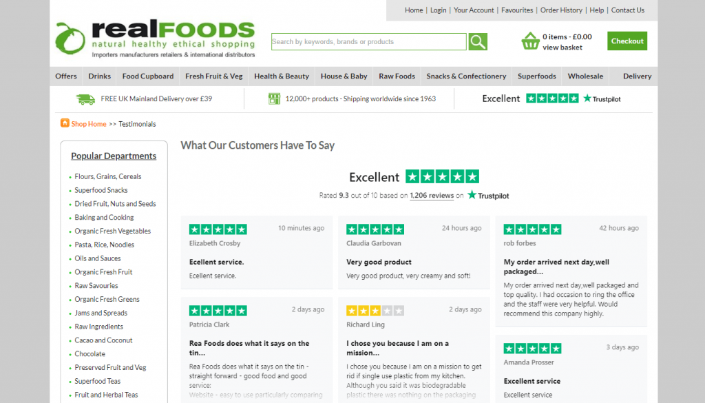Click the delivery truck icon near free delivery
Viewport: 705px width, 403px height.
[85, 99]
